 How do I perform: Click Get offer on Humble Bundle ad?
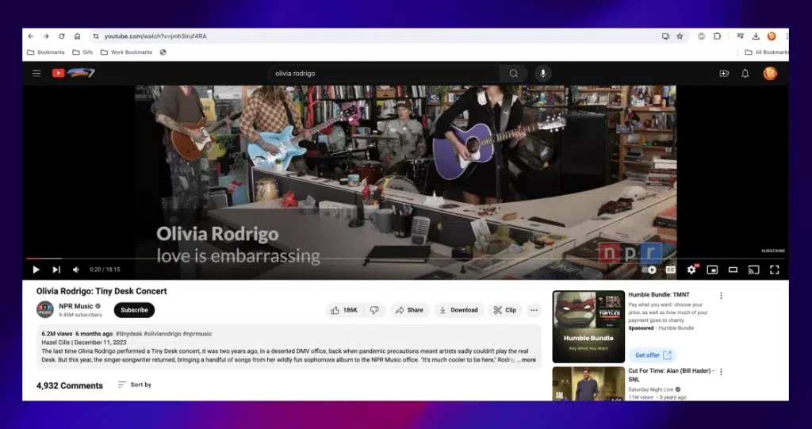pos(653,355)
